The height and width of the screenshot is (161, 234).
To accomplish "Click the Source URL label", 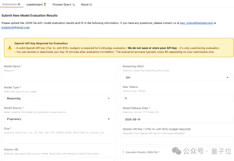I will pyautogui.click(x=11, y=149).
